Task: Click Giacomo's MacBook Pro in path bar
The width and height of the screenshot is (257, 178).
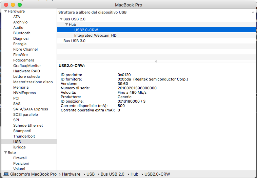Action: point(33,174)
